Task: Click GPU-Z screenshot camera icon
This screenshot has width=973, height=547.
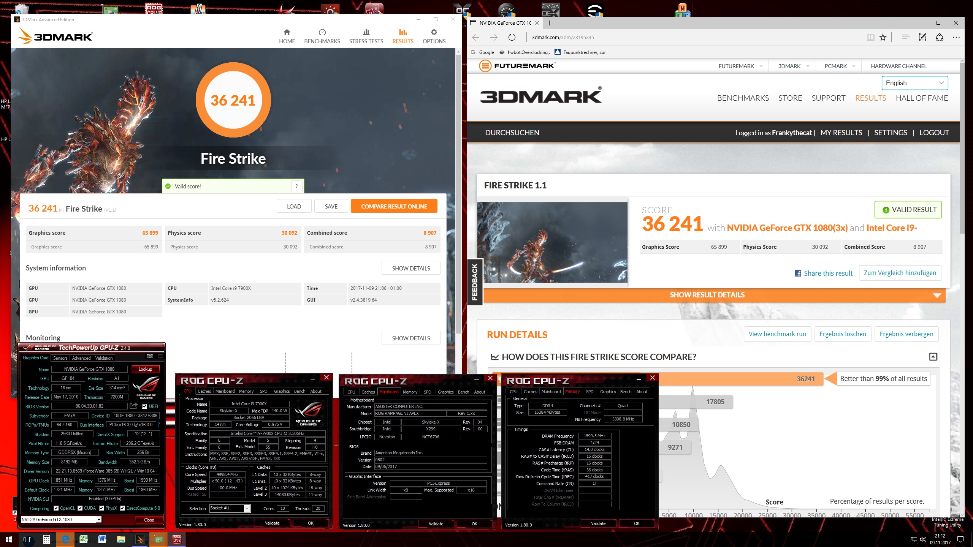Action: click(x=150, y=356)
